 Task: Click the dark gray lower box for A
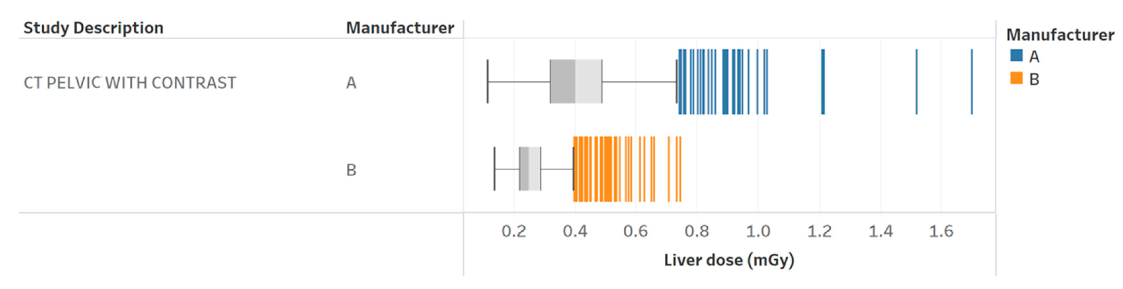563,82
